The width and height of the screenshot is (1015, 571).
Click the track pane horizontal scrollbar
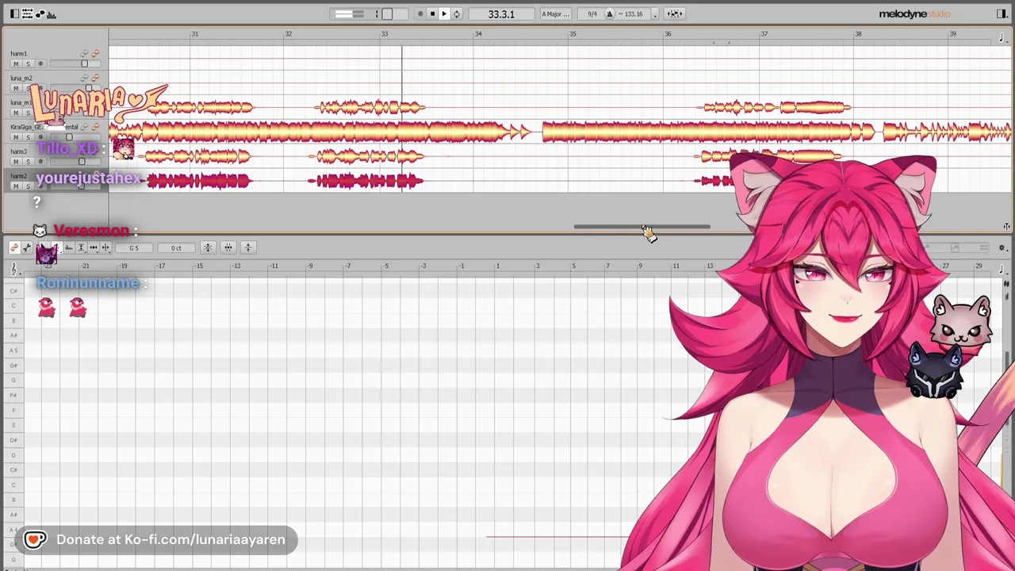tap(642, 227)
